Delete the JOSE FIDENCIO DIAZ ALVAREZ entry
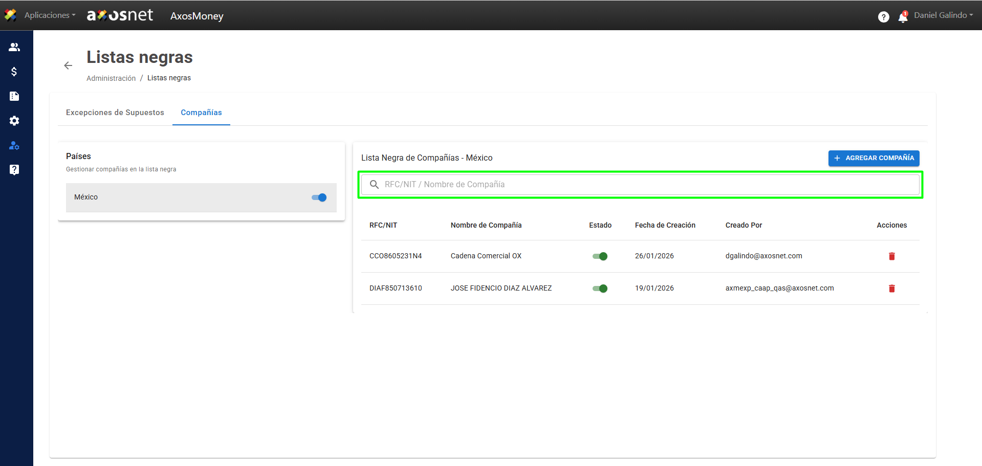The width and height of the screenshot is (982, 466). tap(891, 289)
